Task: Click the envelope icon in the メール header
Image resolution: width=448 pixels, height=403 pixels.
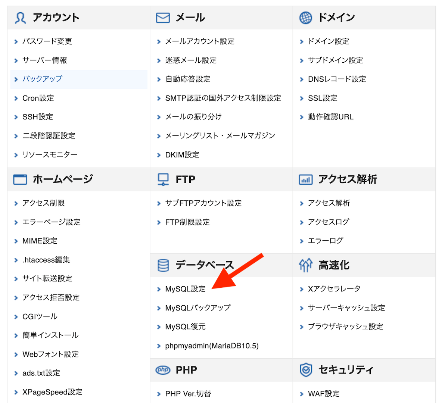Action: coord(163,17)
